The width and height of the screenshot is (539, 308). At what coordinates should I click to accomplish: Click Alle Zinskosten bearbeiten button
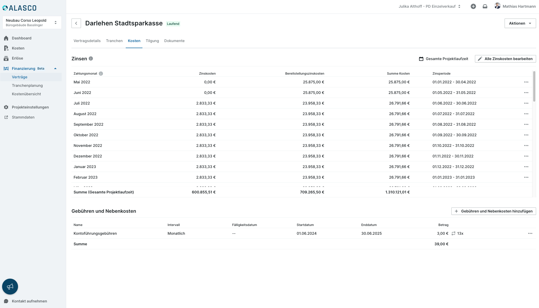click(505, 59)
